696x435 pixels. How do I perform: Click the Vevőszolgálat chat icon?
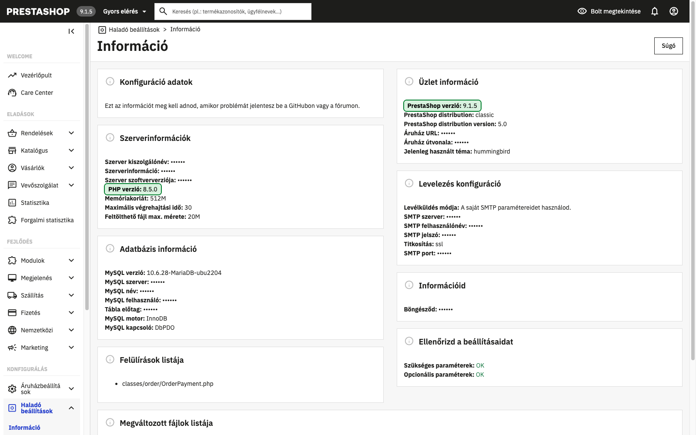12,185
